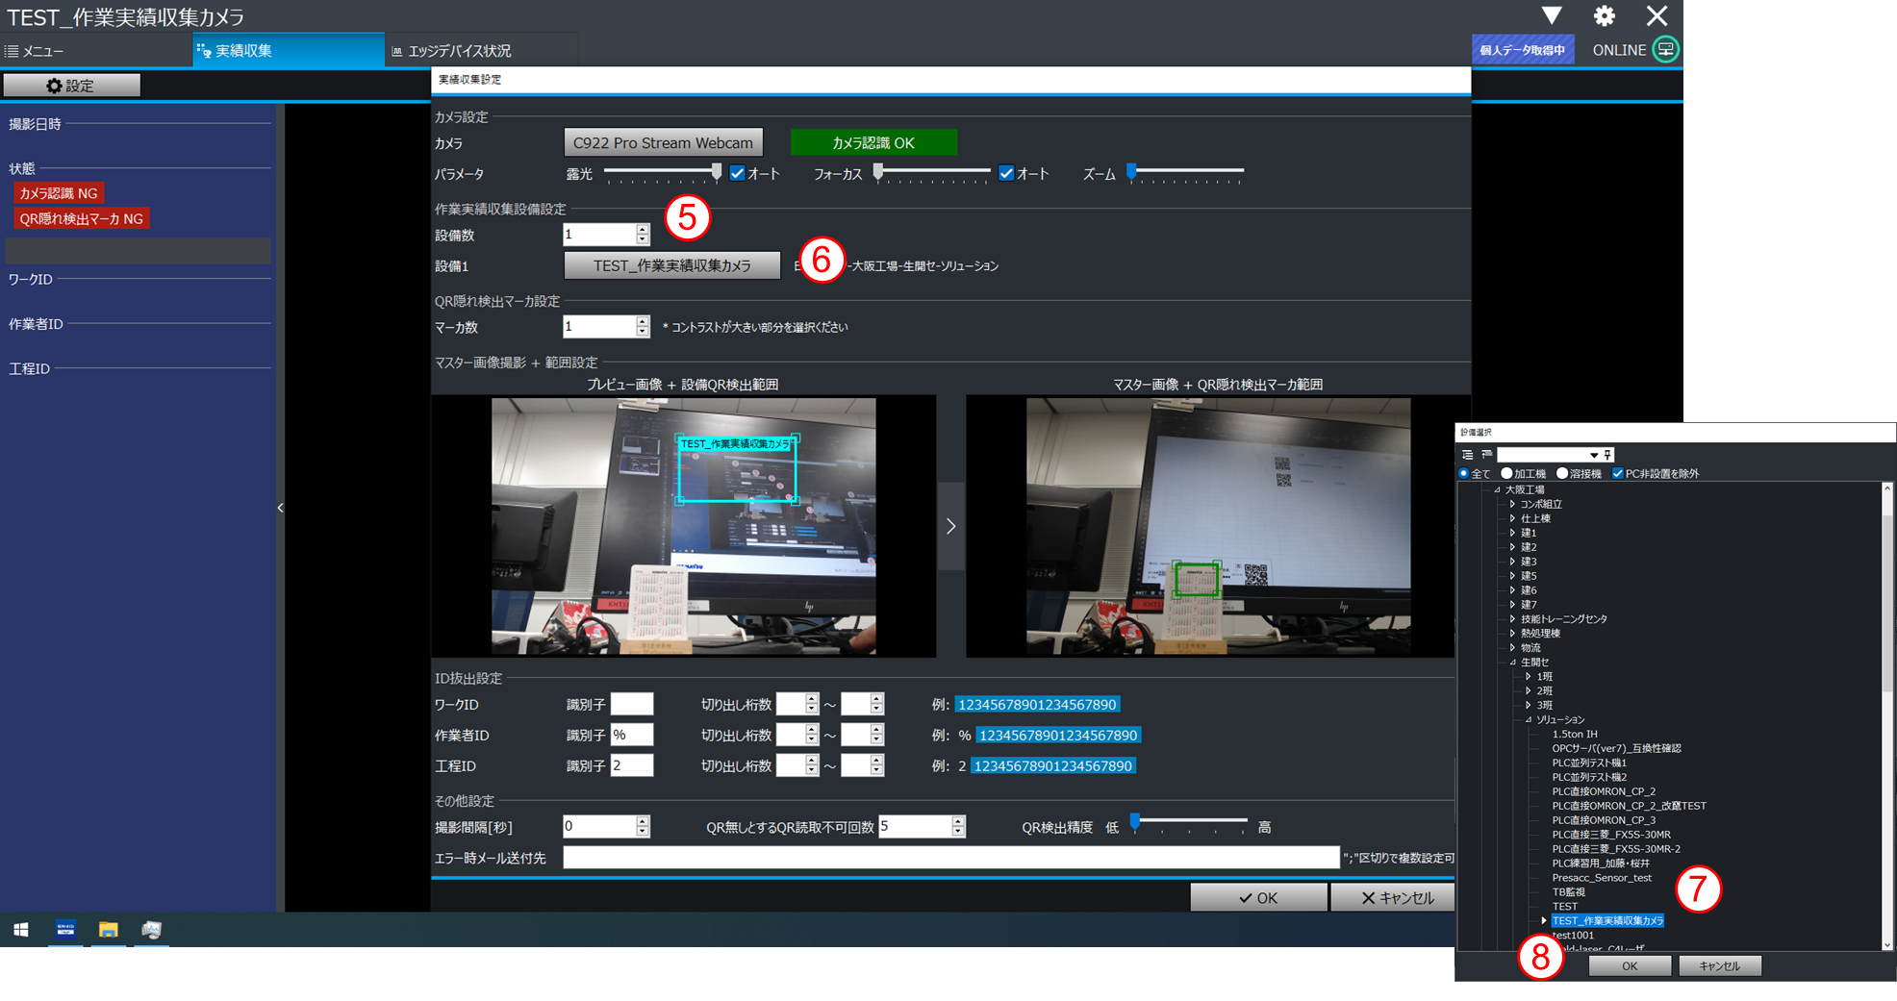Click the expand-all tree icon in 設備選択
This screenshot has height=1001, width=1897.
pyautogui.click(x=1467, y=455)
